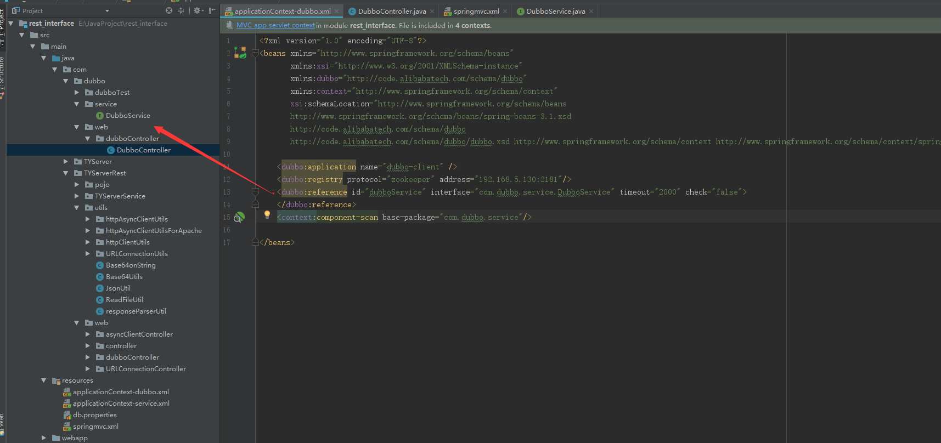Select the JsonUtil class
Screen dimensions: 941x443
pos(113,288)
